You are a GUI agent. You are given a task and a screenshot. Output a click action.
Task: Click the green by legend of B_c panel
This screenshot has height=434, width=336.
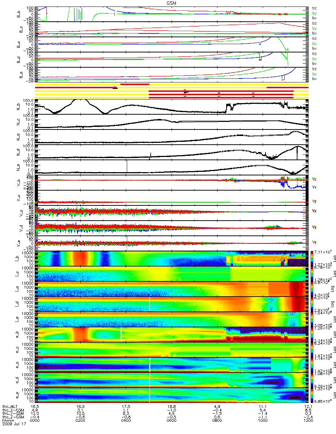(314, 28)
